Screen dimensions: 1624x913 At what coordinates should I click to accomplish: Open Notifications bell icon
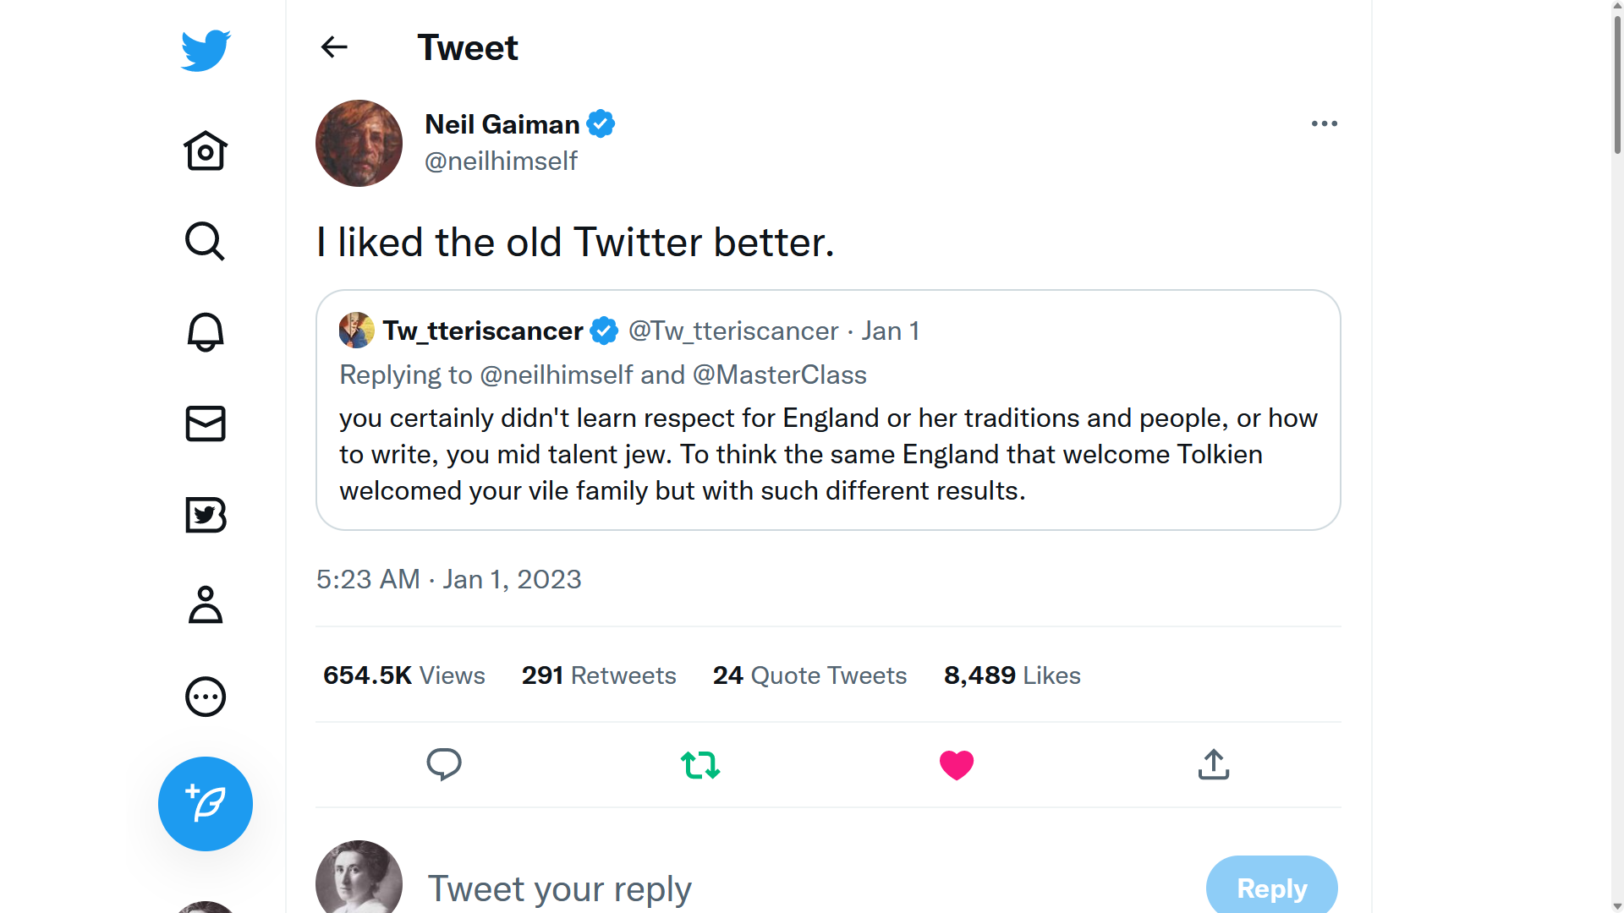pyautogui.click(x=206, y=332)
